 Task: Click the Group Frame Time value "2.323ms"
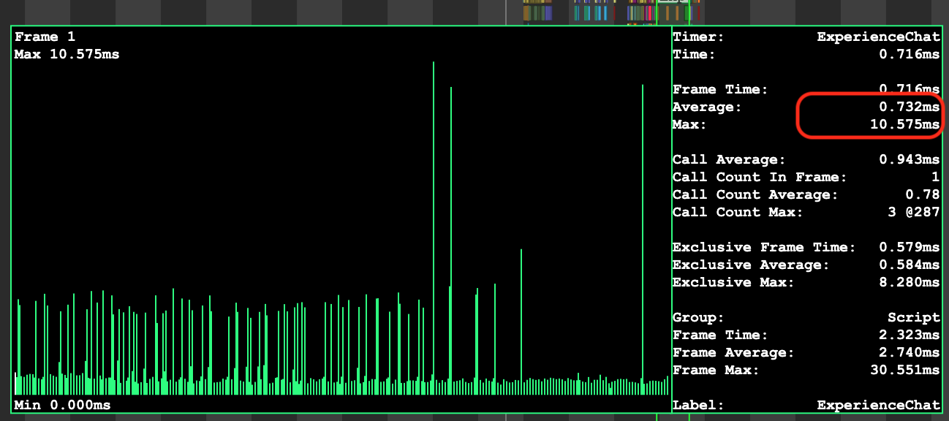click(910, 335)
